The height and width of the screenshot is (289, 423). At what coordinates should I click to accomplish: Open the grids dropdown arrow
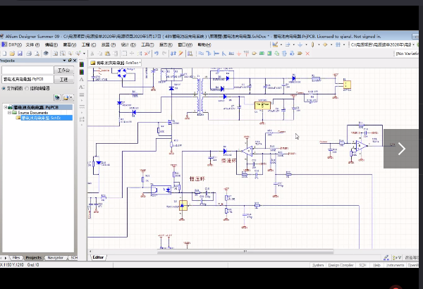pos(344,44)
